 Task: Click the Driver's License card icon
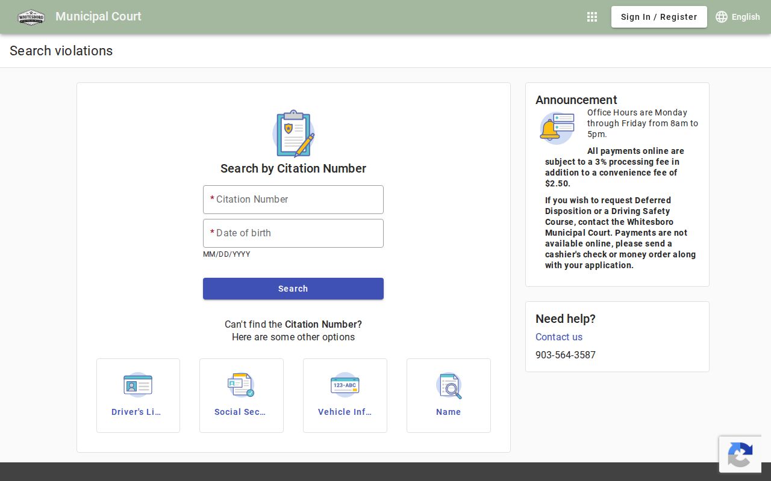tap(138, 385)
